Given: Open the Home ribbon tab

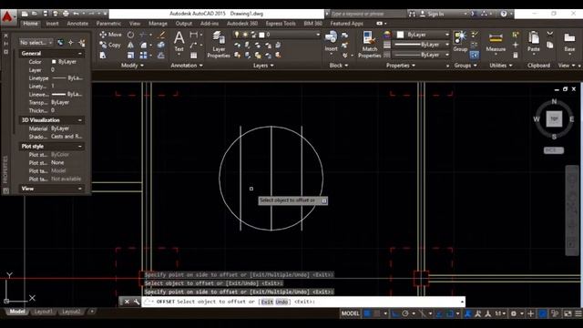Looking at the screenshot, I should (30, 24).
